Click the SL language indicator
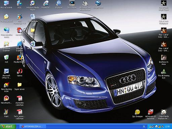 point(144,127)
